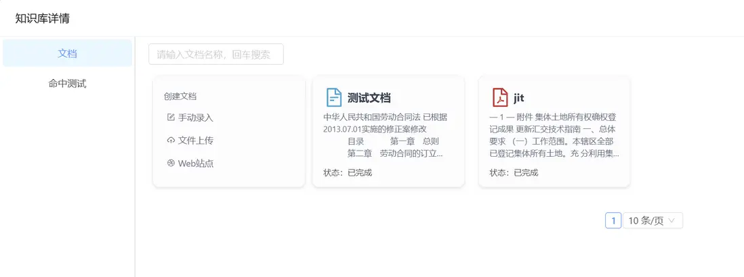
Task: Open the jit document title
Action: pyautogui.click(x=518, y=98)
